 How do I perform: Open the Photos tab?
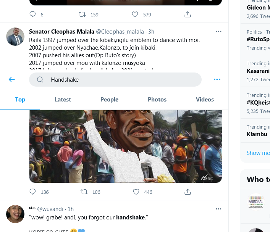(x=157, y=100)
